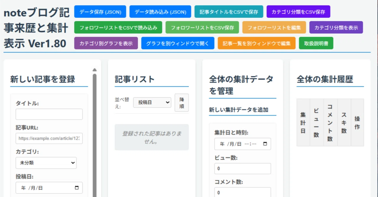The height and width of the screenshot is (197, 378).
Task: Click the タイトル input field
Action: click(49, 114)
